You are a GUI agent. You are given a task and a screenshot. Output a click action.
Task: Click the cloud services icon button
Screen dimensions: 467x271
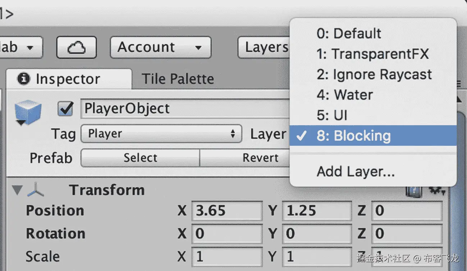coord(76,47)
